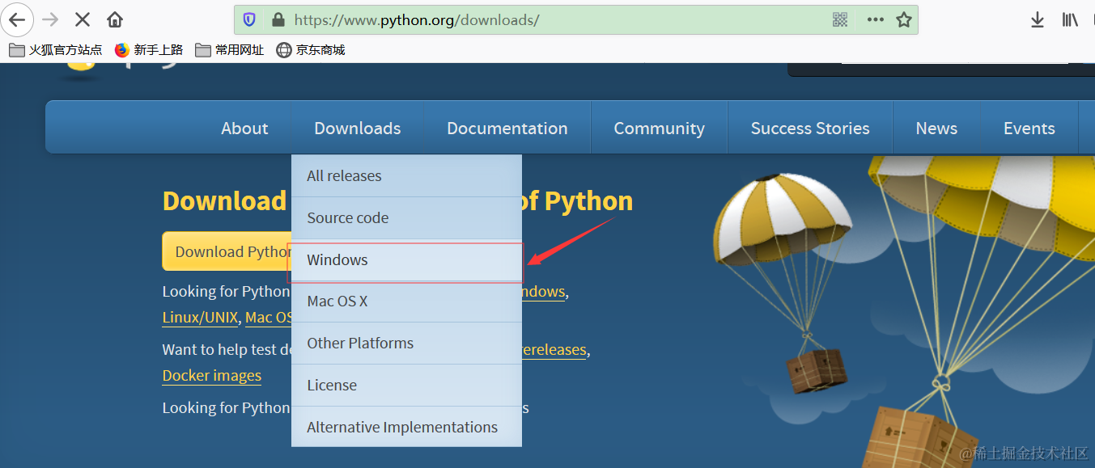Image resolution: width=1095 pixels, height=468 pixels.
Task: Open the downloads arrow in the toolbar
Action: coord(1038,20)
